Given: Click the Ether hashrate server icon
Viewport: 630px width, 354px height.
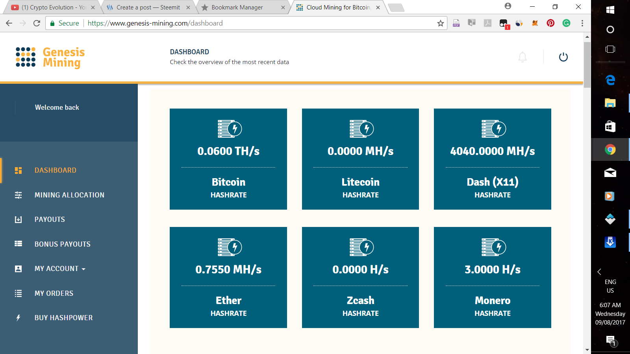Looking at the screenshot, I should pos(230,247).
